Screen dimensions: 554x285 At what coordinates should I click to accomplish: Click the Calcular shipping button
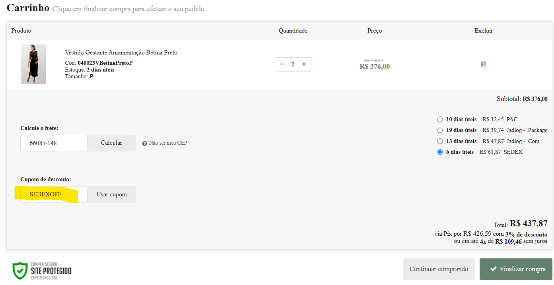tap(111, 143)
